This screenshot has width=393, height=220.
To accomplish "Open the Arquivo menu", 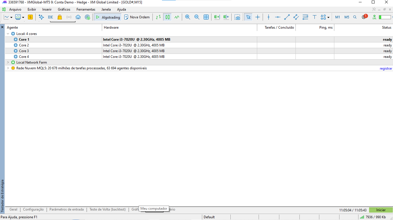I will pyautogui.click(x=15, y=9).
